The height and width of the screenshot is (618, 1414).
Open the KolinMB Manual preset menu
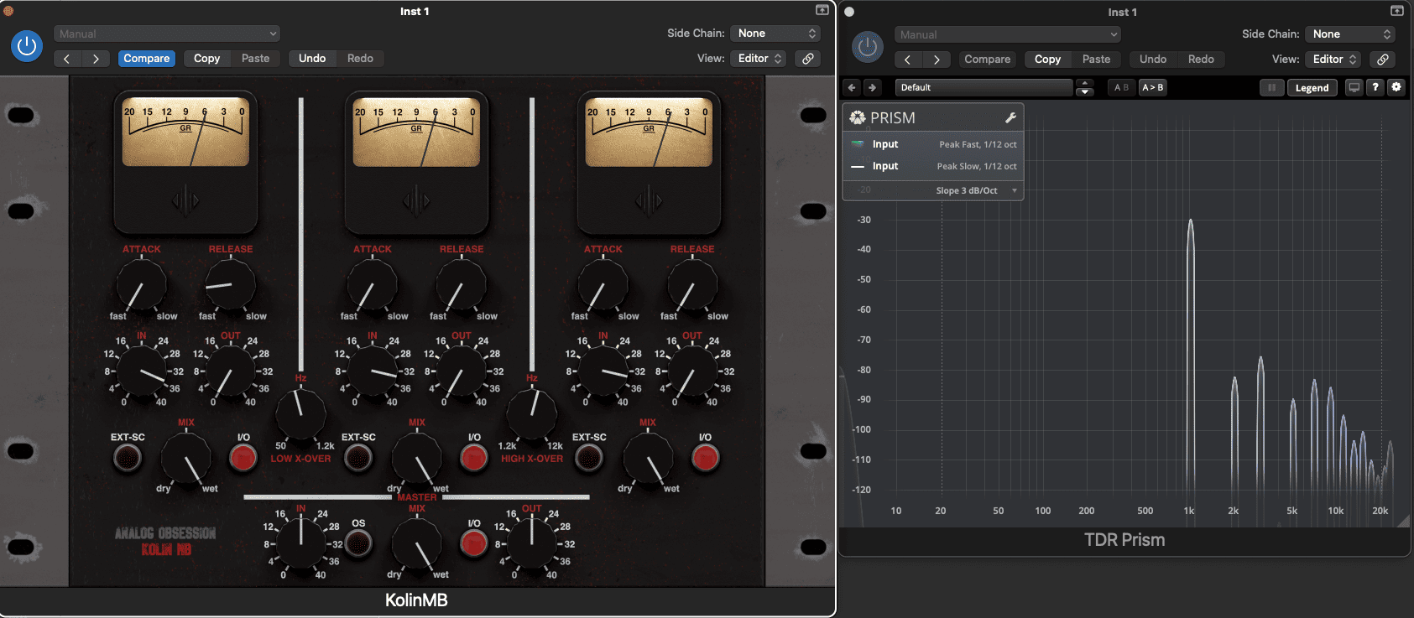click(x=167, y=34)
